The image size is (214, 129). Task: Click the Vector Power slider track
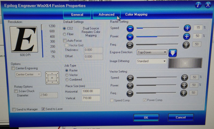pos(156,85)
